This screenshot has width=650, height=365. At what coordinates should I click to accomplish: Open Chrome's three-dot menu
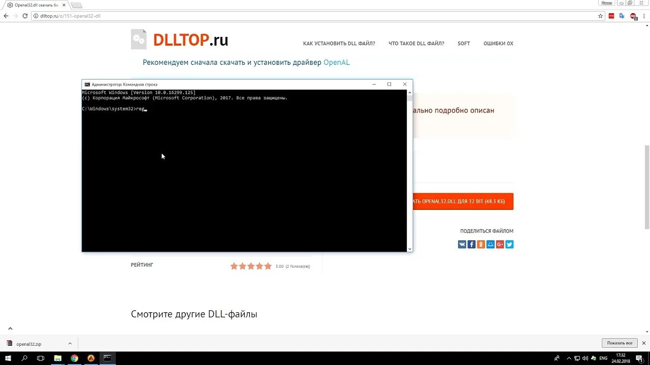644,16
